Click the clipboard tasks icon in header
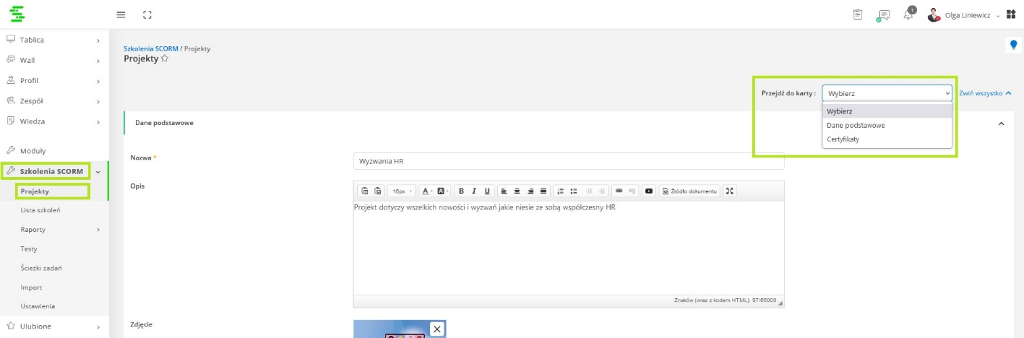This screenshot has width=1024, height=338. click(x=858, y=15)
